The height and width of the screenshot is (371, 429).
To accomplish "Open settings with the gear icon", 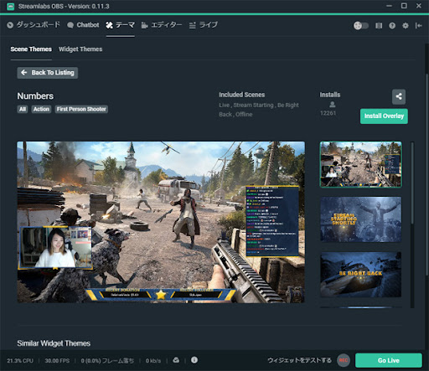I will 406,26.
